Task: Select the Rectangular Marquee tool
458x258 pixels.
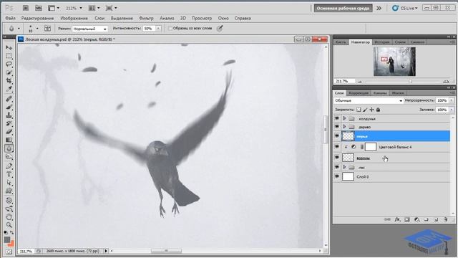Action: pos(9,56)
